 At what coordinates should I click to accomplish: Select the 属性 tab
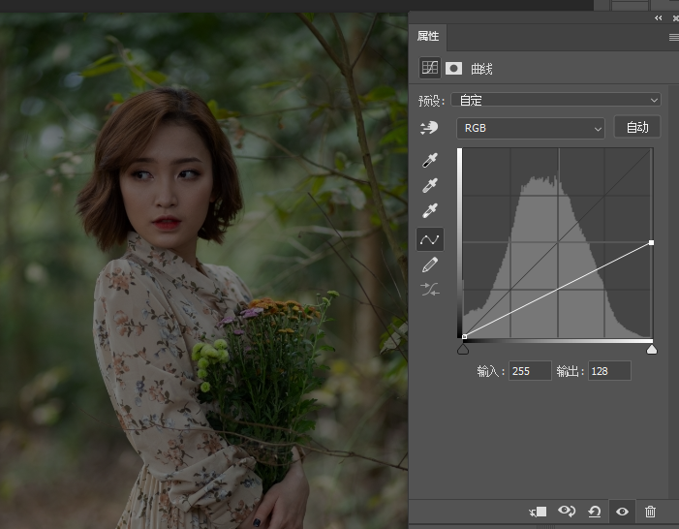(428, 37)
